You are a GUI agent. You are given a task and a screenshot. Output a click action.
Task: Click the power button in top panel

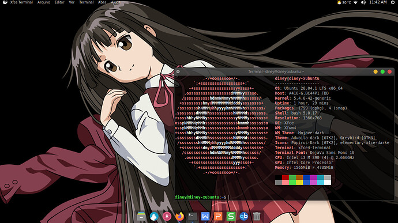click(x=393, y=2)
